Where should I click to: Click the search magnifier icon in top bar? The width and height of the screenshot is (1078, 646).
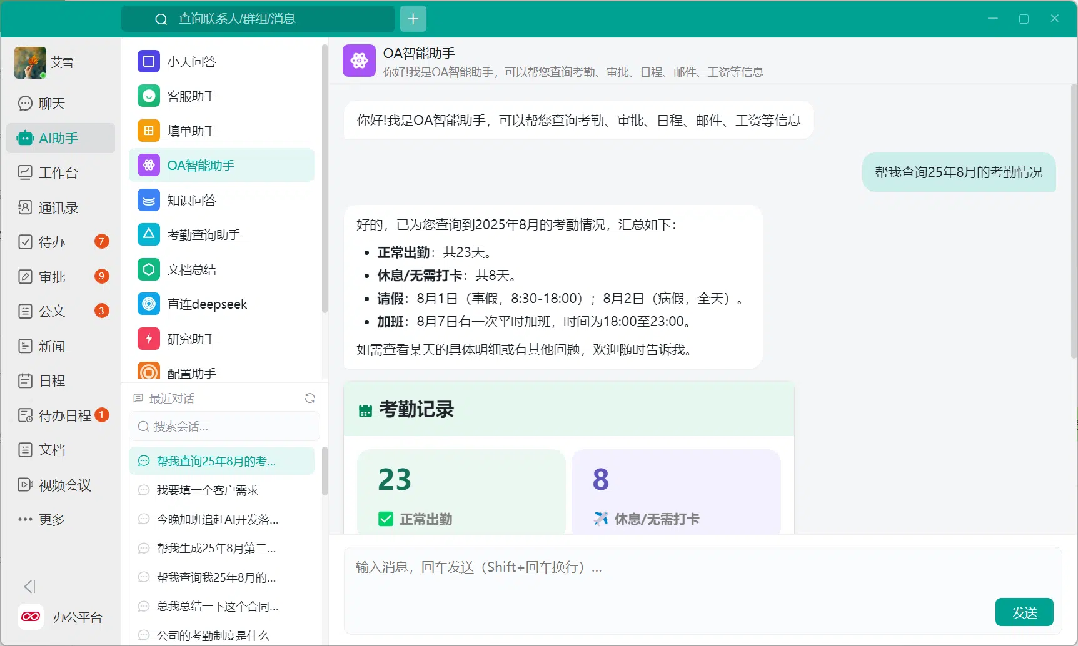coord(161,19)
